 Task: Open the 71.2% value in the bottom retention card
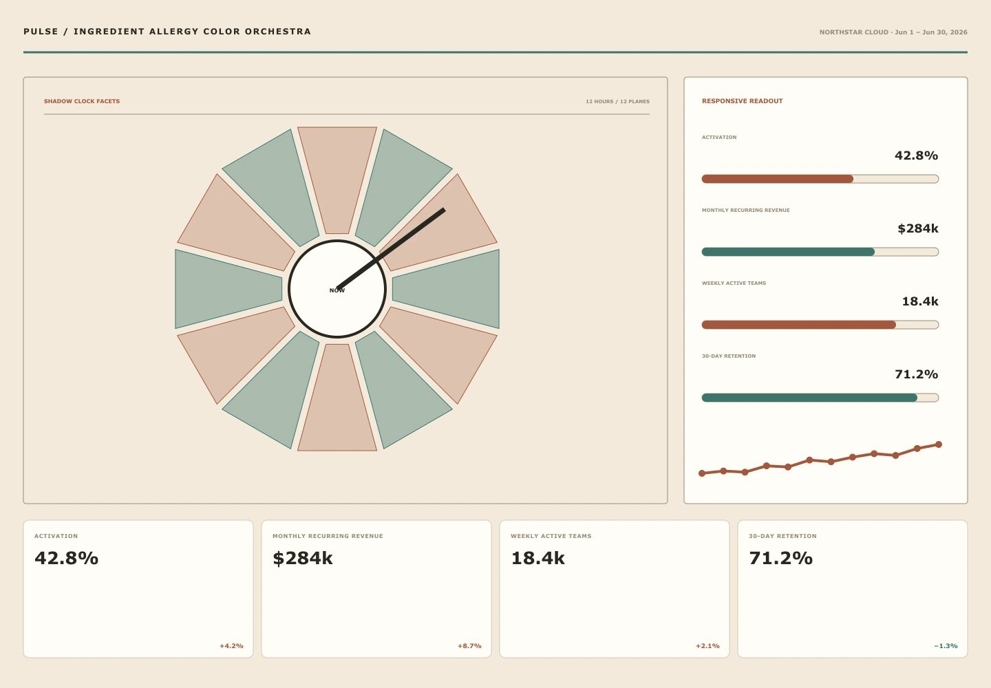tap(781, 558)
